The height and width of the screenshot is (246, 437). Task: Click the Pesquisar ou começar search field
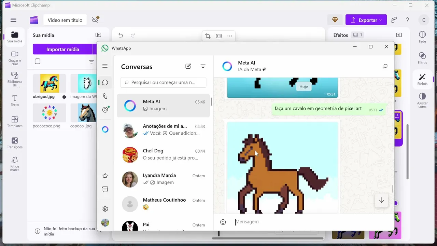pyautogui.click(x=163, y=82)
